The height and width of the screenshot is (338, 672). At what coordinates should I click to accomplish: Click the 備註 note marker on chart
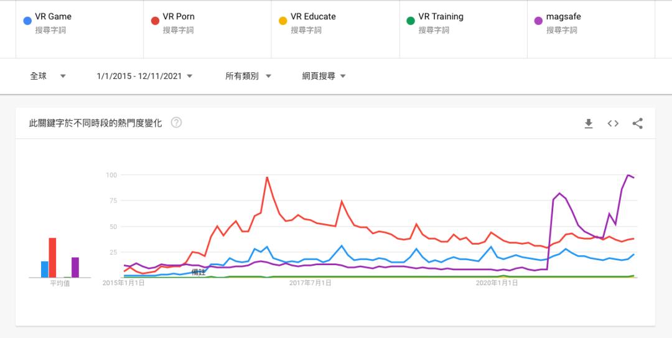198,272
